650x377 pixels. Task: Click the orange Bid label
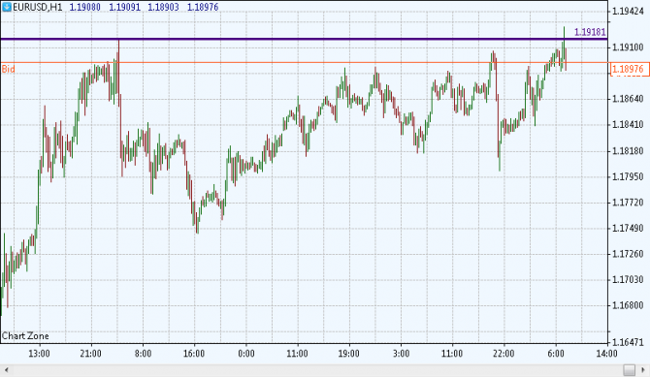pos(9,69)
